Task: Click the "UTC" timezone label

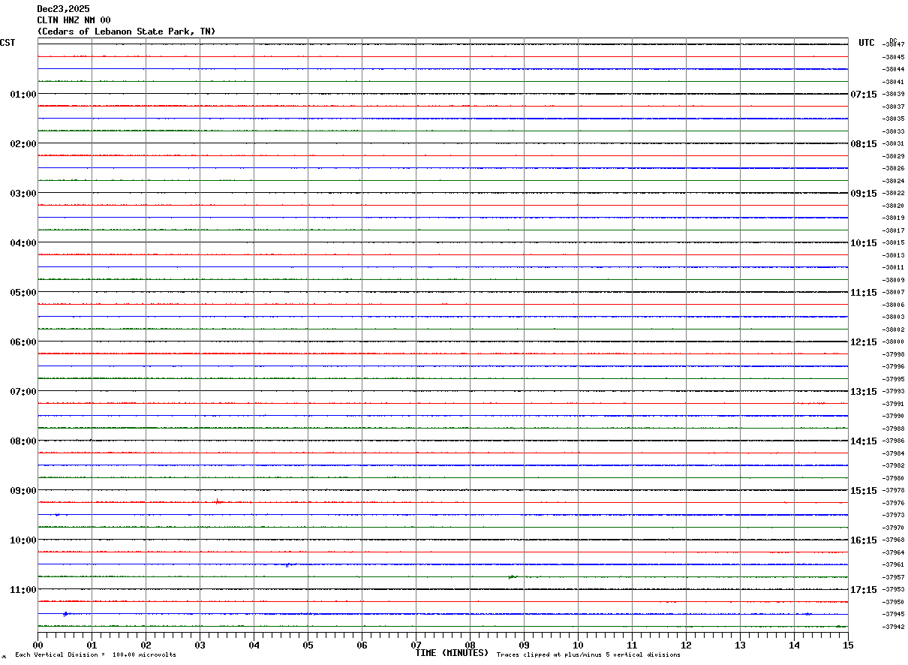Action: click(x=867, y=43)
